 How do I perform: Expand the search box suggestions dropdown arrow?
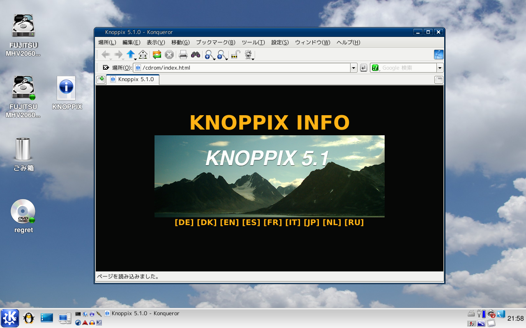coord(440,68)
